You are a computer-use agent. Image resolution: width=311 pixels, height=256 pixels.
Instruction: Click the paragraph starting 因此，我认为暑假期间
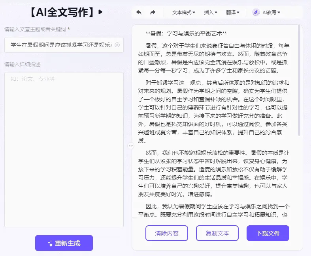[x=214, y=211]
